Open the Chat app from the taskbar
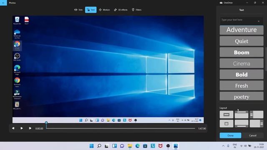This screenshot has height=150, width=267. click(x=122, y=146)
